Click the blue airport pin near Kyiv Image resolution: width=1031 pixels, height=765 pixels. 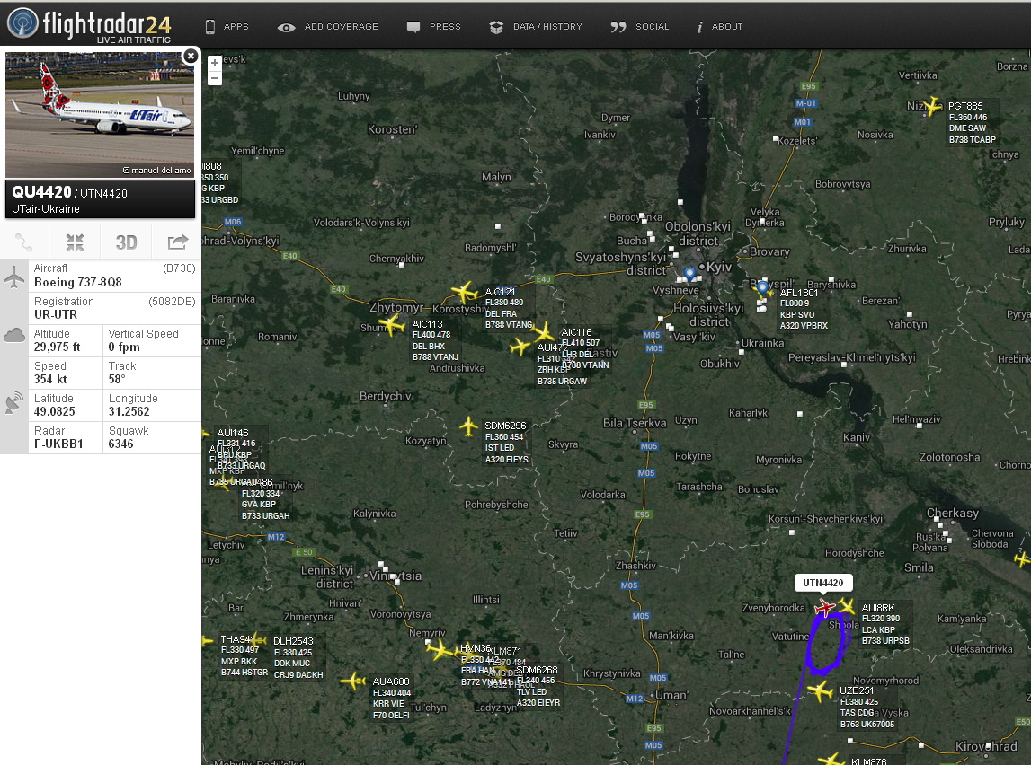coord(689,273)
